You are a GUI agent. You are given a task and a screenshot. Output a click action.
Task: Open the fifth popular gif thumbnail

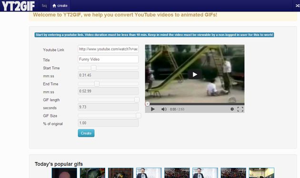(x=177, y=173)
